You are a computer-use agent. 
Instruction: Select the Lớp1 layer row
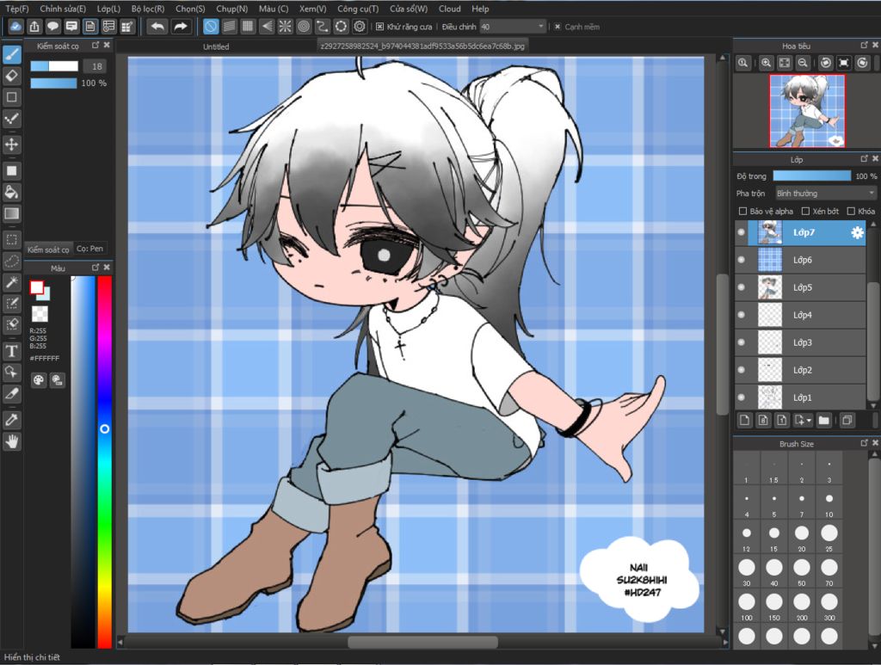[x=800, y=397]
